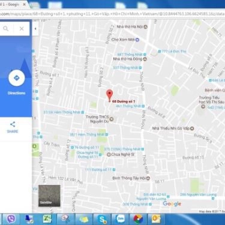Switch to Satellite view thumbnail
The width and height of the screenshot is (225, 225).
coord(49,196)
